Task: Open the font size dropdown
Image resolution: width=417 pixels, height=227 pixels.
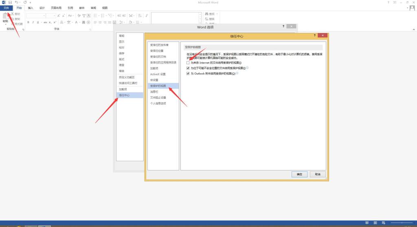Action: tap(54, 15)
